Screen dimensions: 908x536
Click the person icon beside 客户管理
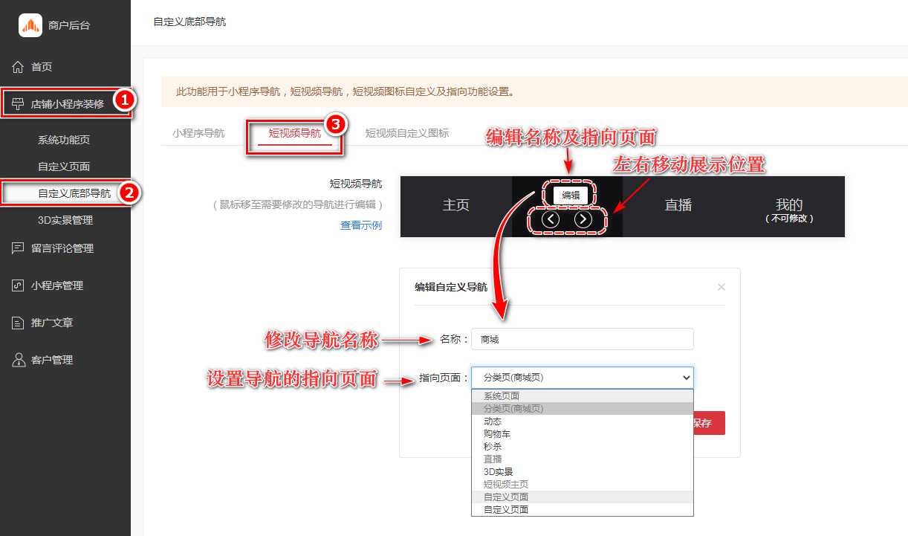[x=19, y=360]
